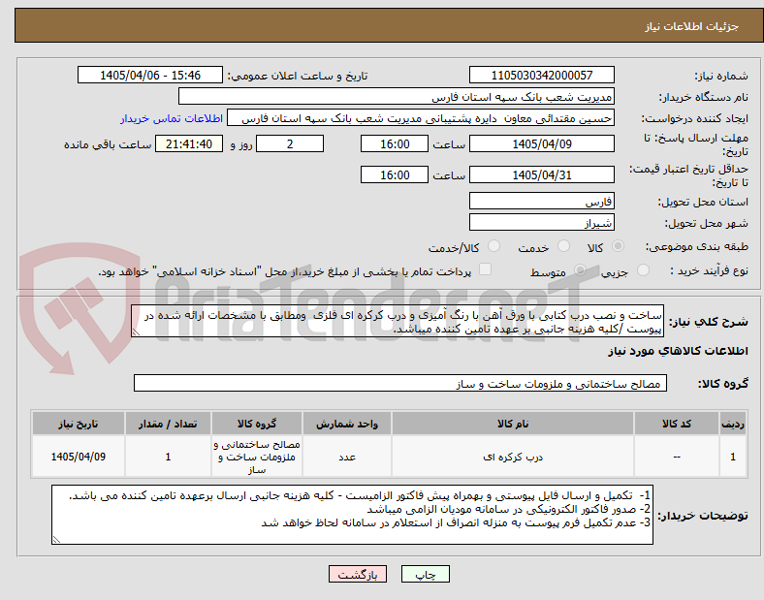Click the عدد unit cell
This screenshot has height=600, width=764.
[347, 457]
